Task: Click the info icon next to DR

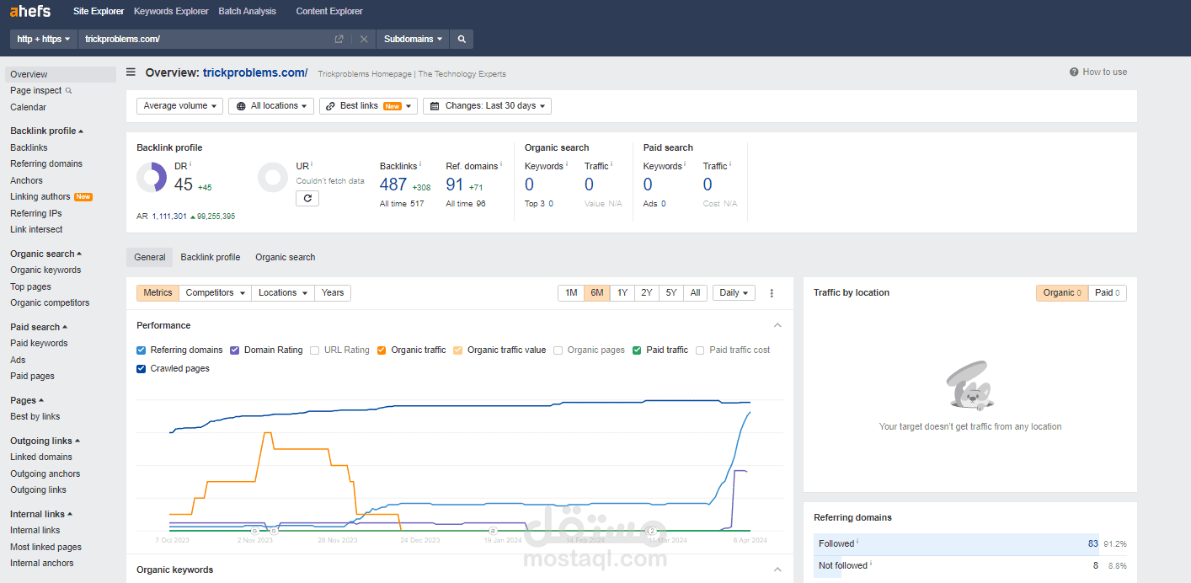Action: pyautogui.click(x=191, y=165)
